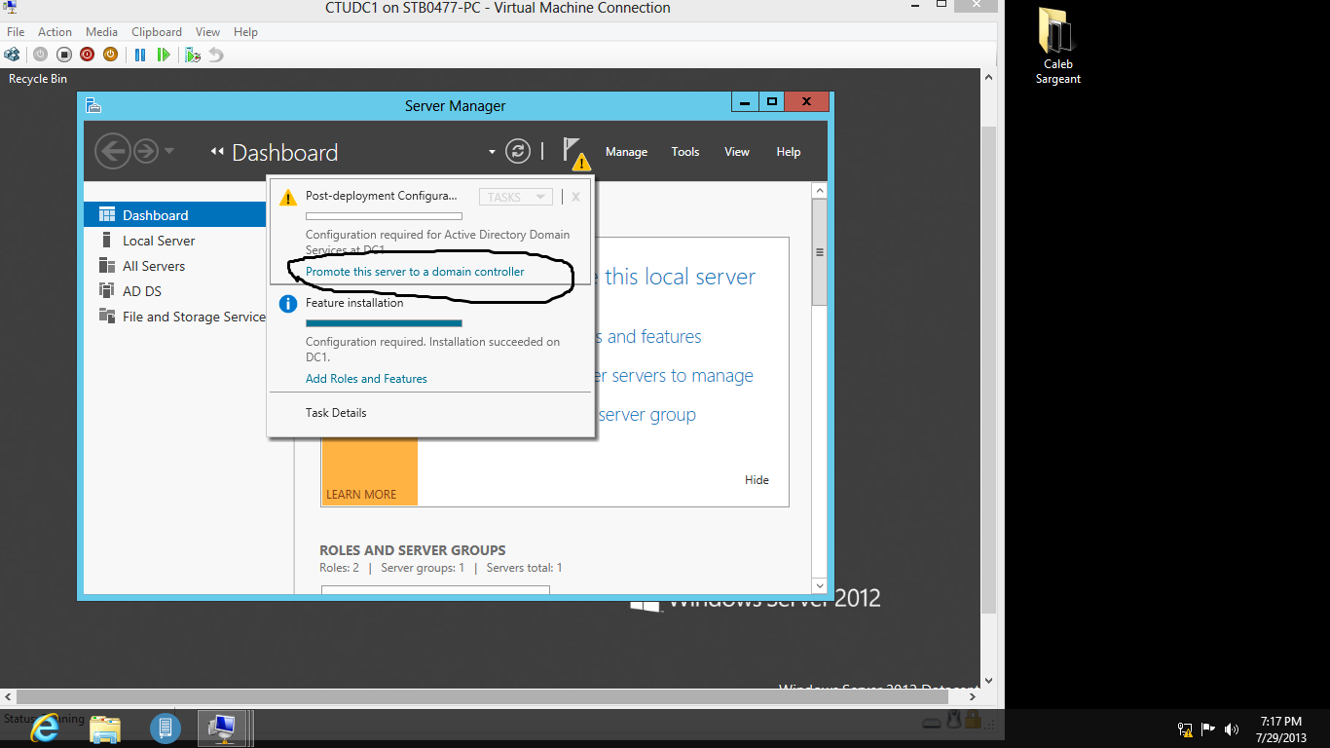Click the "servers to manage" link
Viewport: 1330px width, 748px height.
683,376
